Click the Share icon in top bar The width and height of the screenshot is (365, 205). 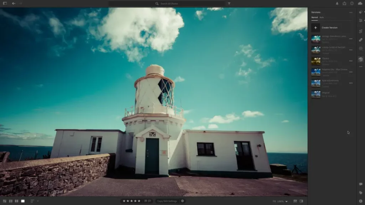click(x=344, y=4)
